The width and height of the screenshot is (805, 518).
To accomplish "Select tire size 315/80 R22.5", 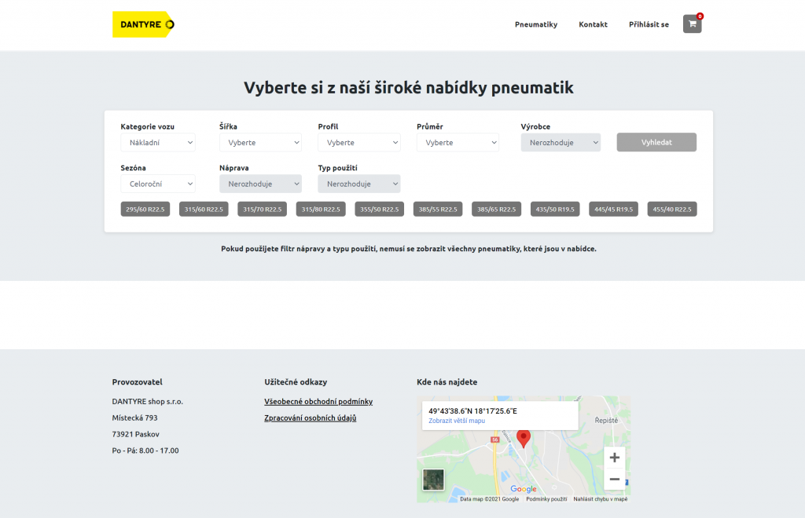I will (321, 209).
